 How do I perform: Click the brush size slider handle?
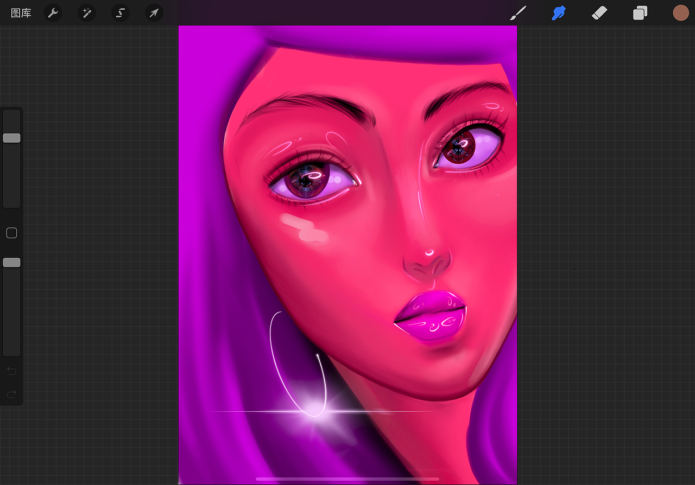11,138
